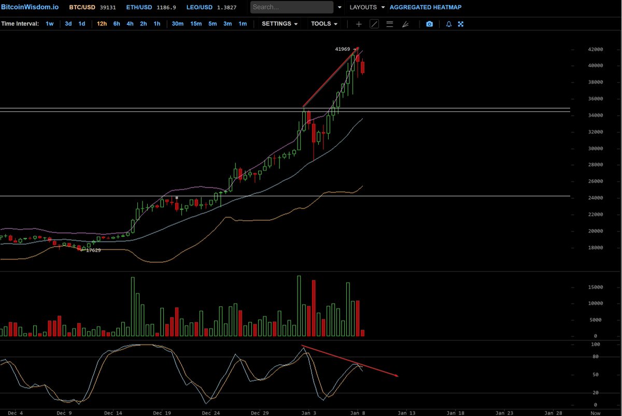Screen dimensions: 622x416
Task: Set time interval to 1h
Action: (x=157, y=24)
